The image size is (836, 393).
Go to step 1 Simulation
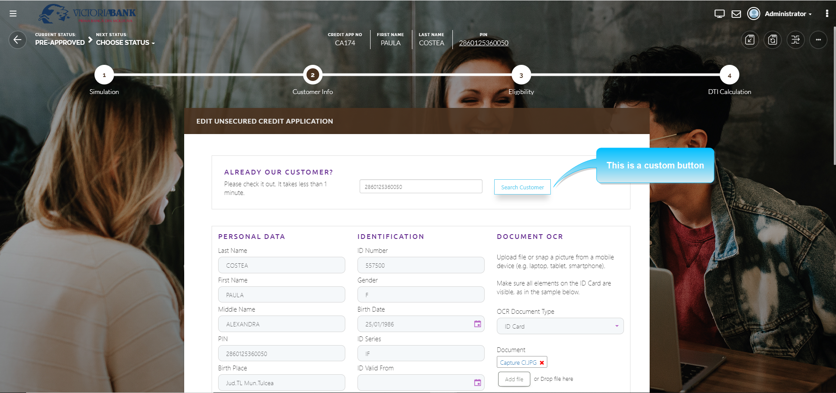pos(104,75)
